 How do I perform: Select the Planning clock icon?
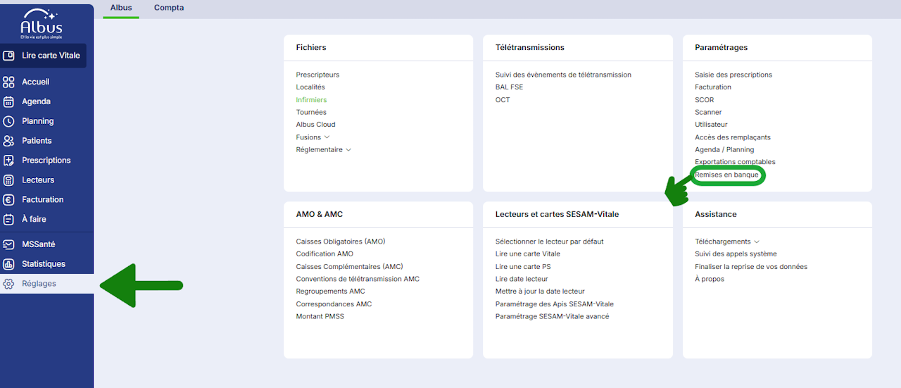click(x=8, y=121)
